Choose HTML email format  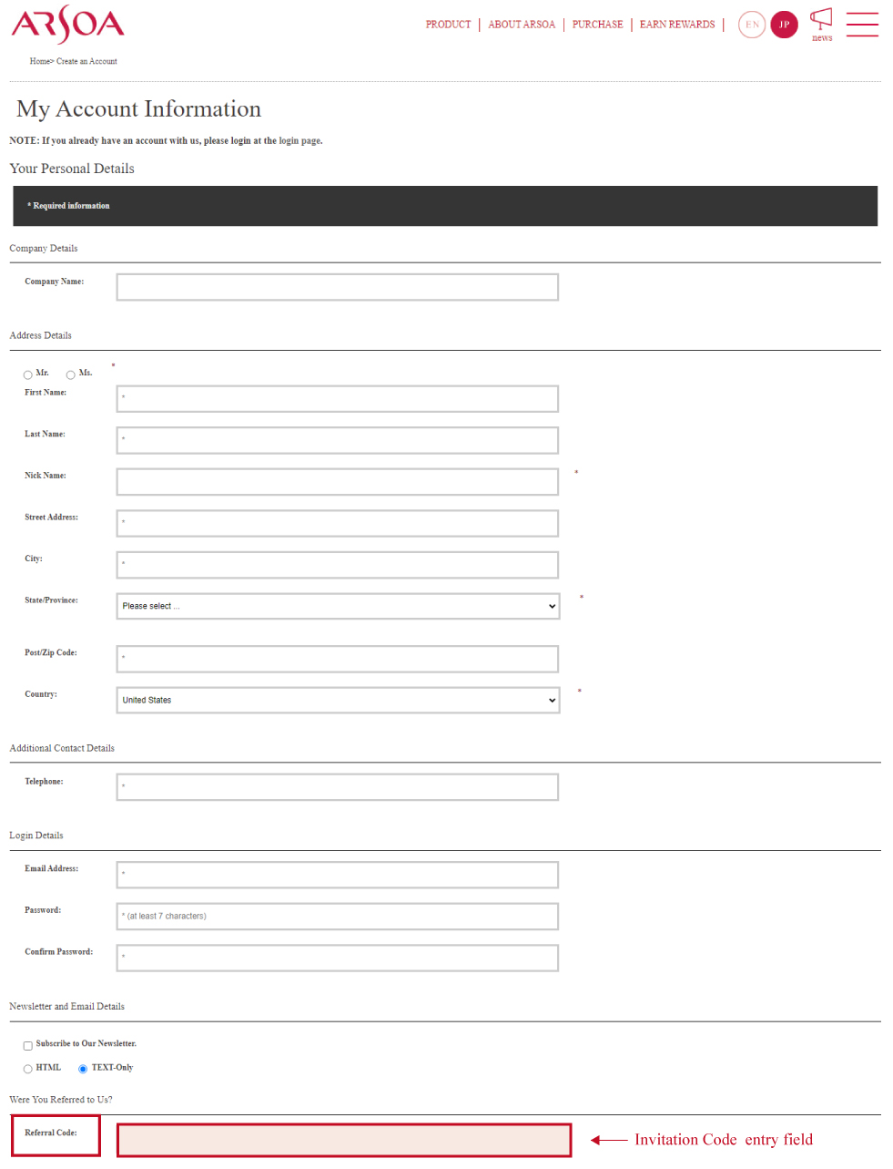(28, 1070)
